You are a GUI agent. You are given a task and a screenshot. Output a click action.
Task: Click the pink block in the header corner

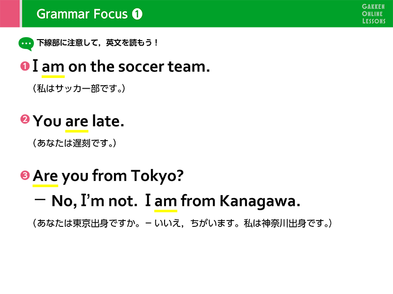point(10,13)
